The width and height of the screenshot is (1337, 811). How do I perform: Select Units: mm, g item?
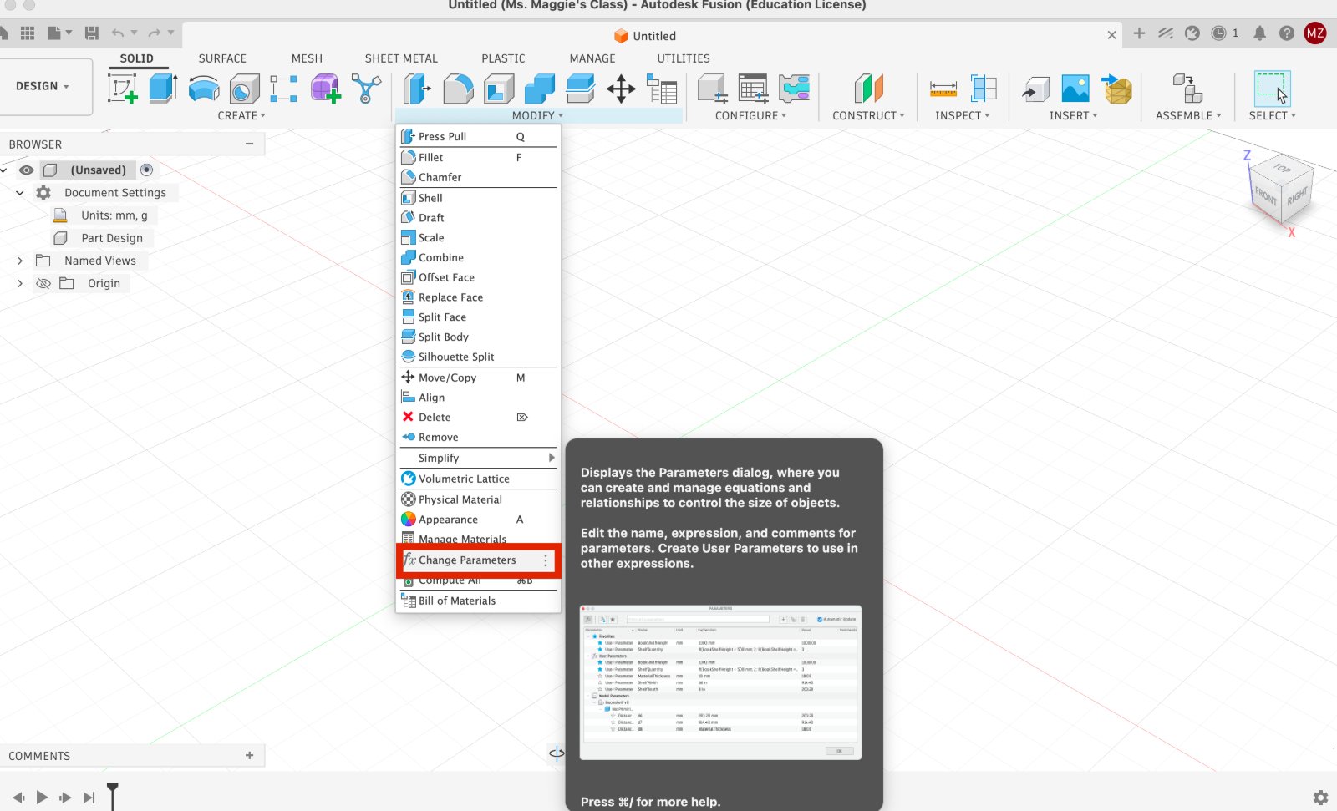(114, 215)
